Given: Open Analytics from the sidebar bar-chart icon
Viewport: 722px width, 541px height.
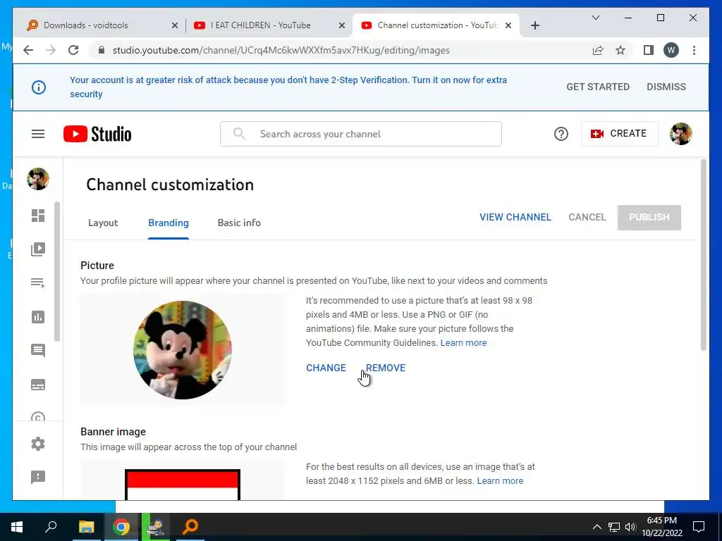Looking at the screenshot, I should pos(38,317).
